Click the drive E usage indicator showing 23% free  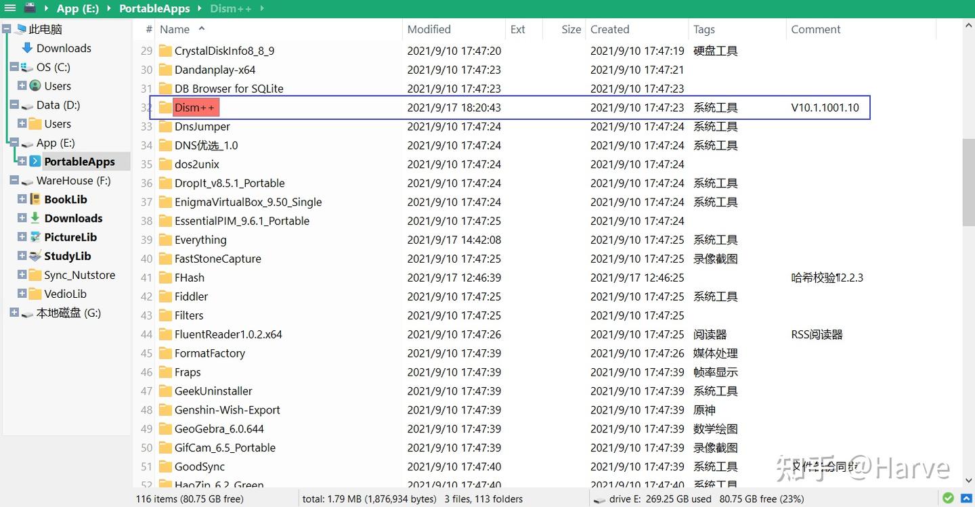pos(745,498)
